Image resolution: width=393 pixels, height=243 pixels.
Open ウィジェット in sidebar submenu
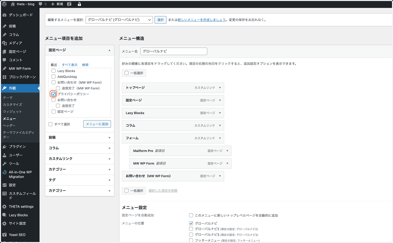pyautogui.click(x=12, y=111)
